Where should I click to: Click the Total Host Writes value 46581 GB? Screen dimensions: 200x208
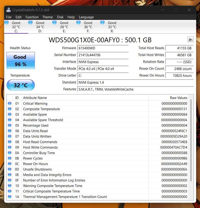tap(179, 55)
